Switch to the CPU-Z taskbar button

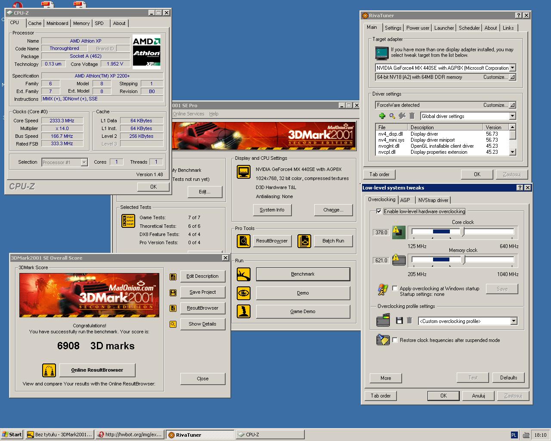point(270,435)
